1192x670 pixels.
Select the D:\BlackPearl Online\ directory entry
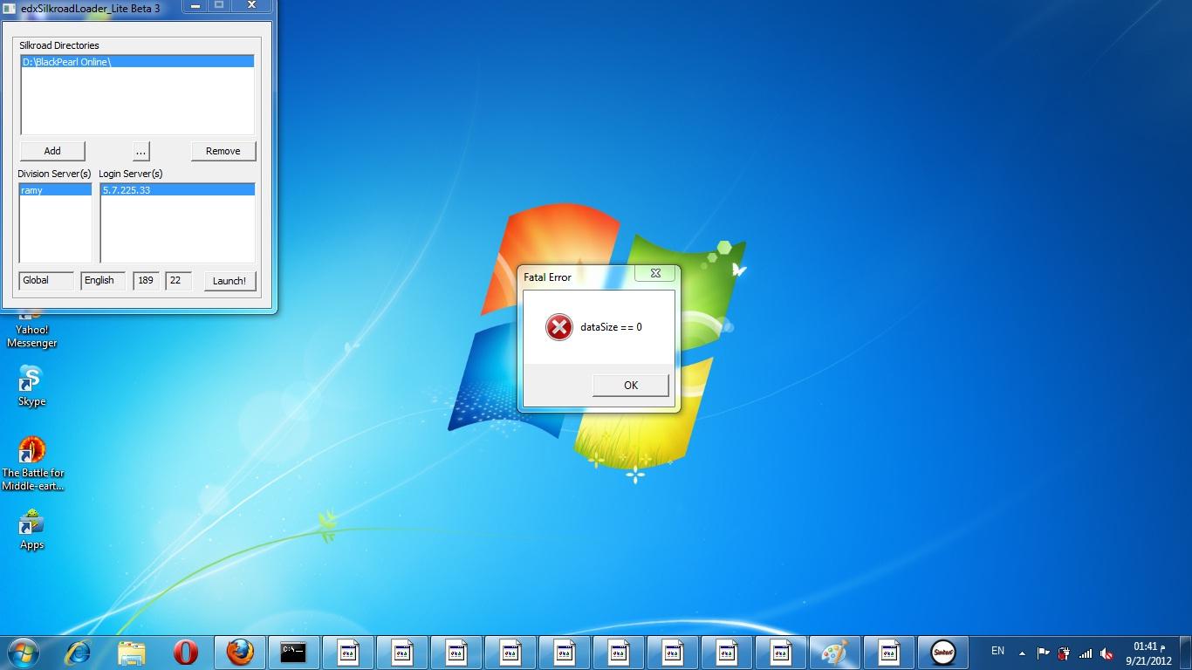tap(66, 62)
